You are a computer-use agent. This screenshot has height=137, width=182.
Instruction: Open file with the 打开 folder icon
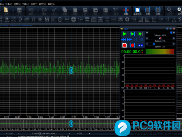pyautogui.click(x=6, y=11)
